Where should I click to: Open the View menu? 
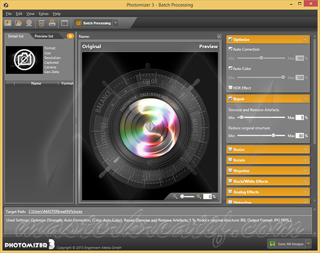[x=30, y=13]
